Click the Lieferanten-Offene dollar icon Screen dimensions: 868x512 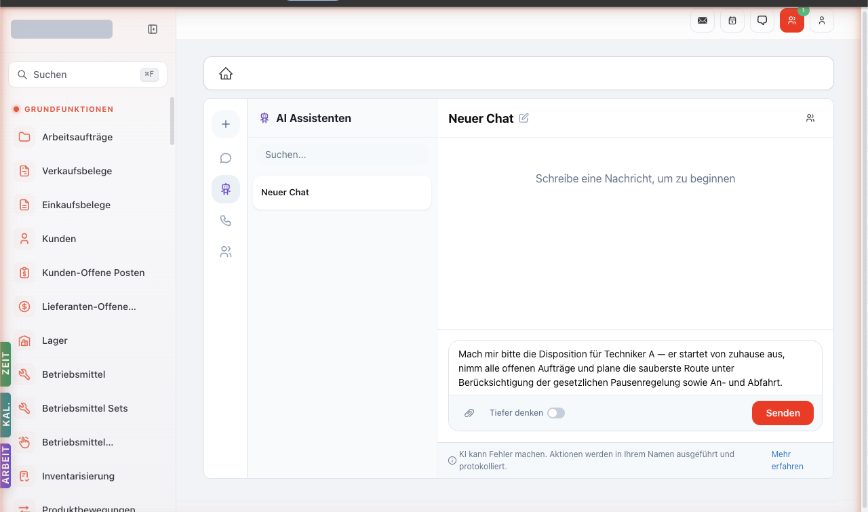click(x=24, y=307)
